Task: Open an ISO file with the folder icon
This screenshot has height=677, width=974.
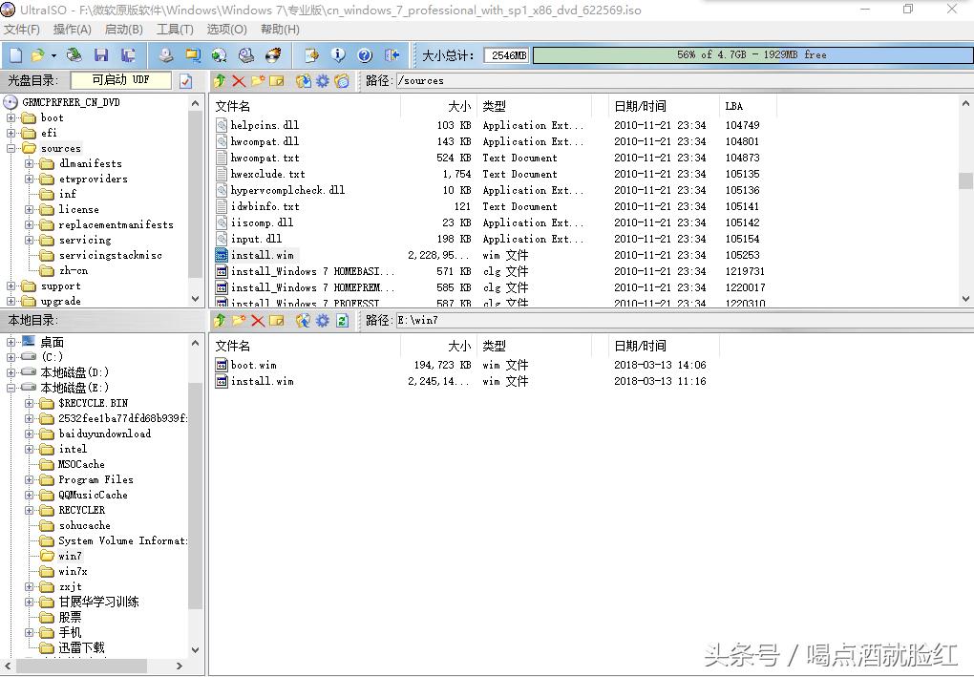Action: click(37, 55)
